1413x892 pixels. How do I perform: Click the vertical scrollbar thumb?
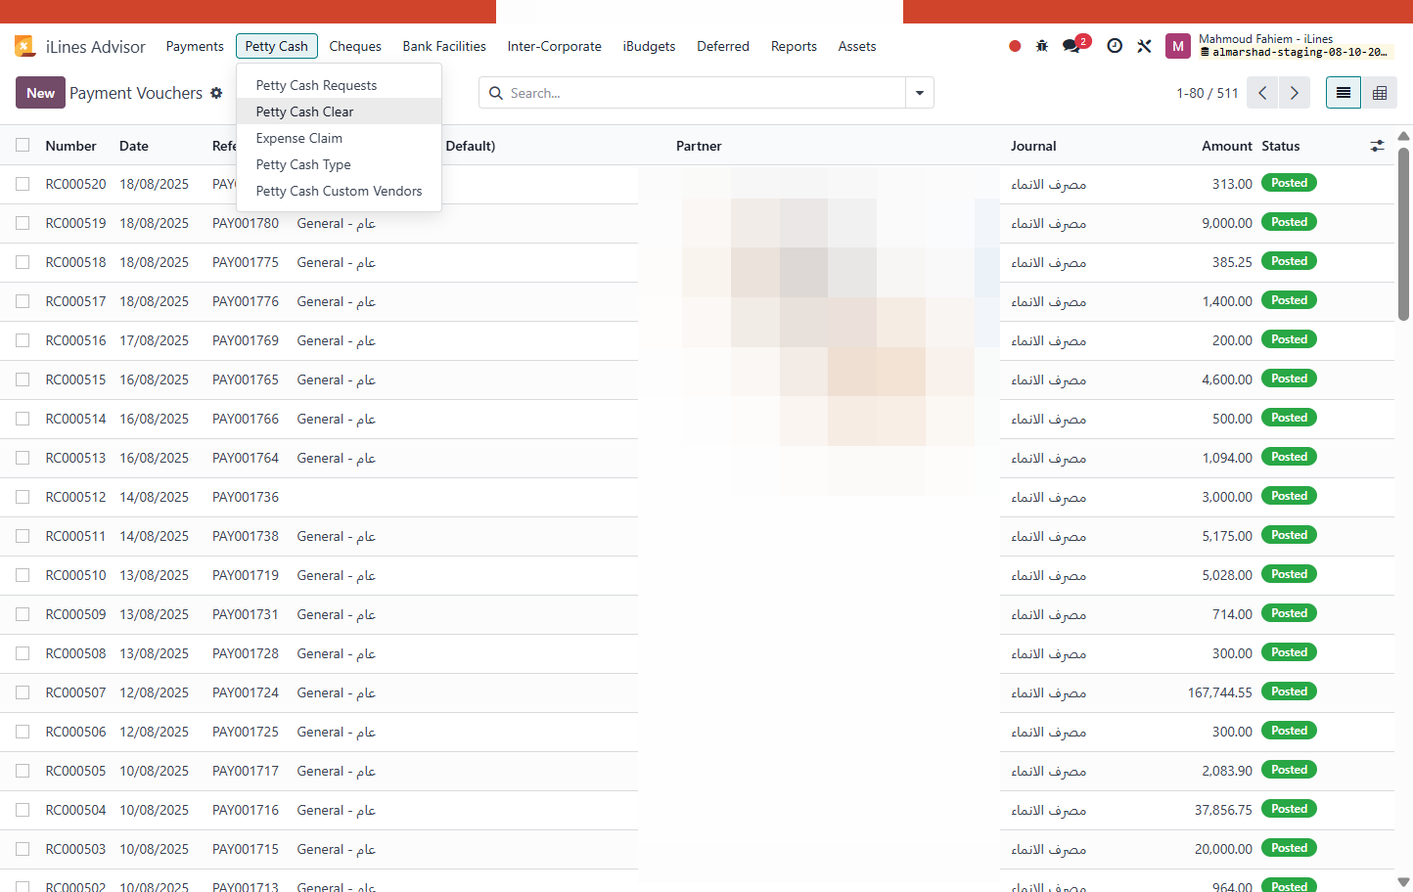pyautogui.click(x=1403, y=235)
